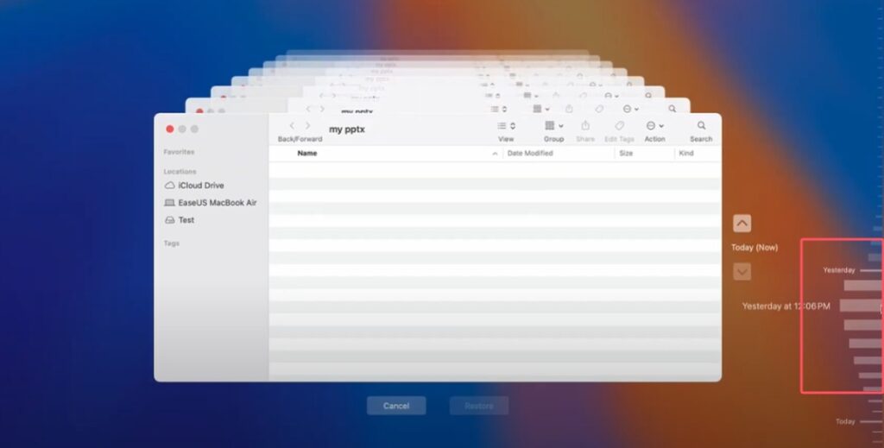Open the Group dropdown in toolbar

(x=554, y=126)
